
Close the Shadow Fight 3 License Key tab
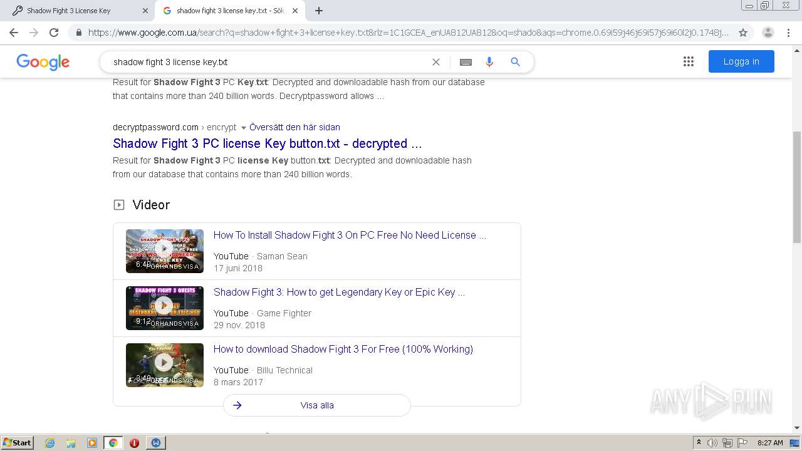click(145, 11)
